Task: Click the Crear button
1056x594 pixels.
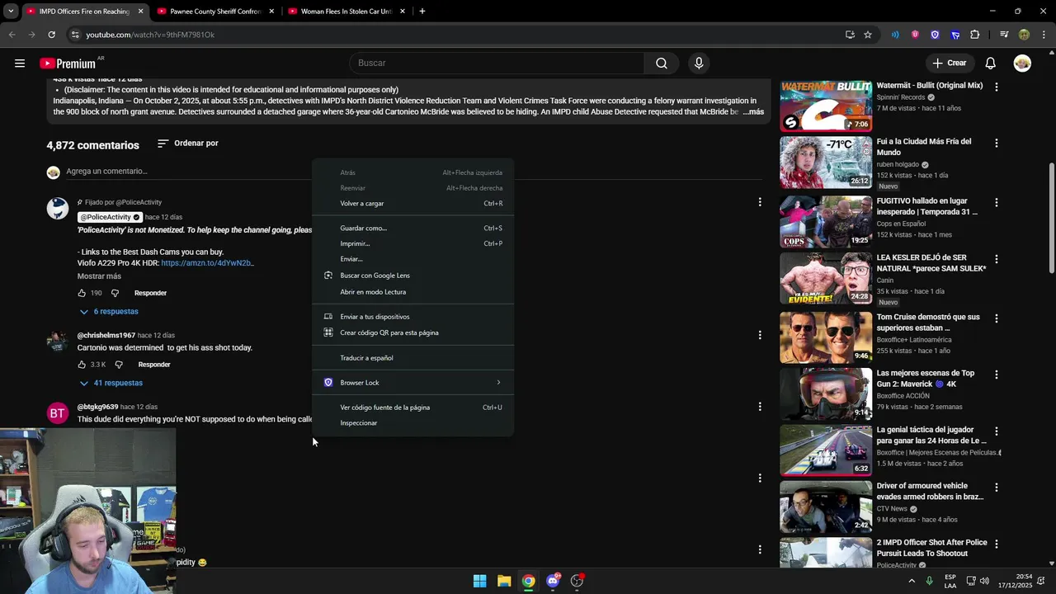Action: [x=949, y=64]
